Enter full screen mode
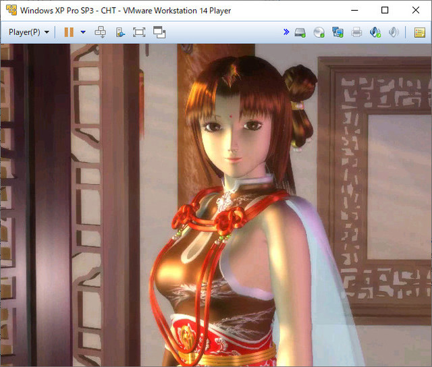Image resolution: width=432 pixels, height=367 pixels. (139, 32)
